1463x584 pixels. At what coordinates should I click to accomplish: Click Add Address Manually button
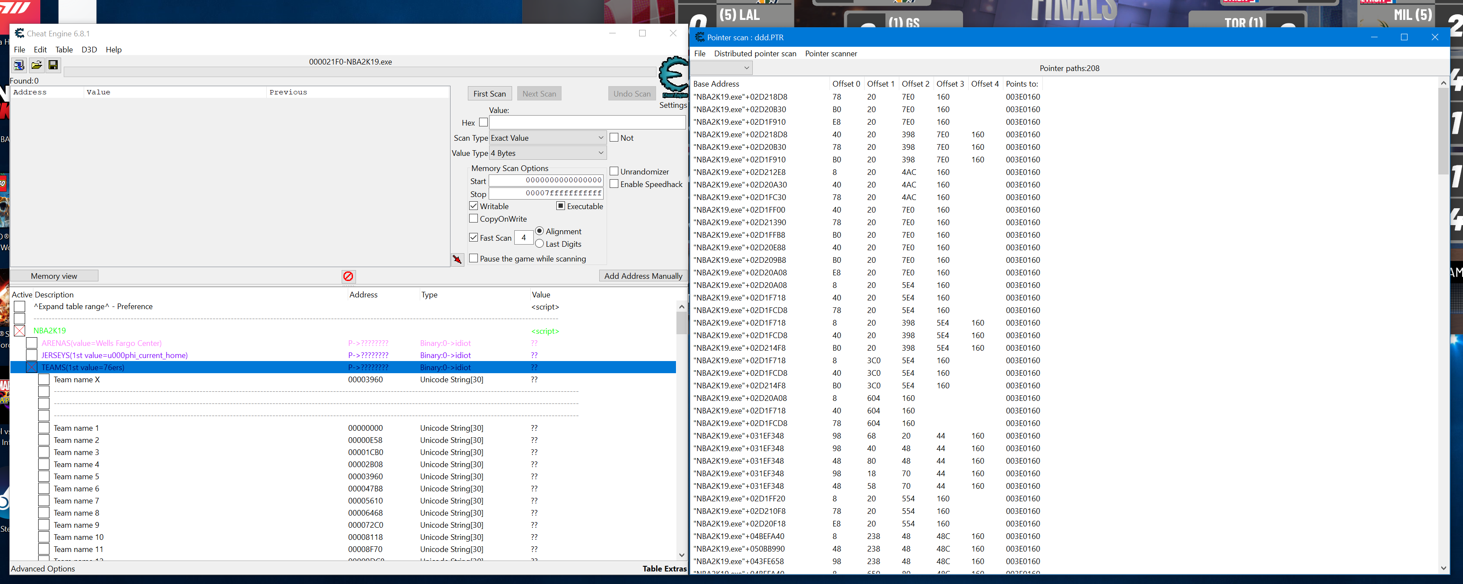(x=643, y=276)
